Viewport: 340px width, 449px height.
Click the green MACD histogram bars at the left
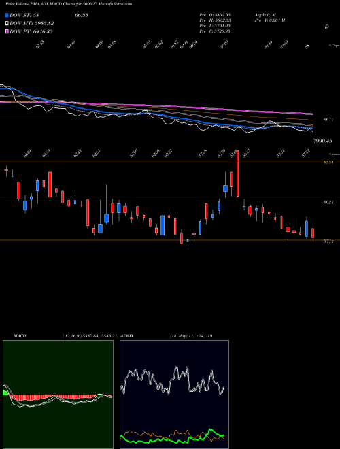pos(5,393)
